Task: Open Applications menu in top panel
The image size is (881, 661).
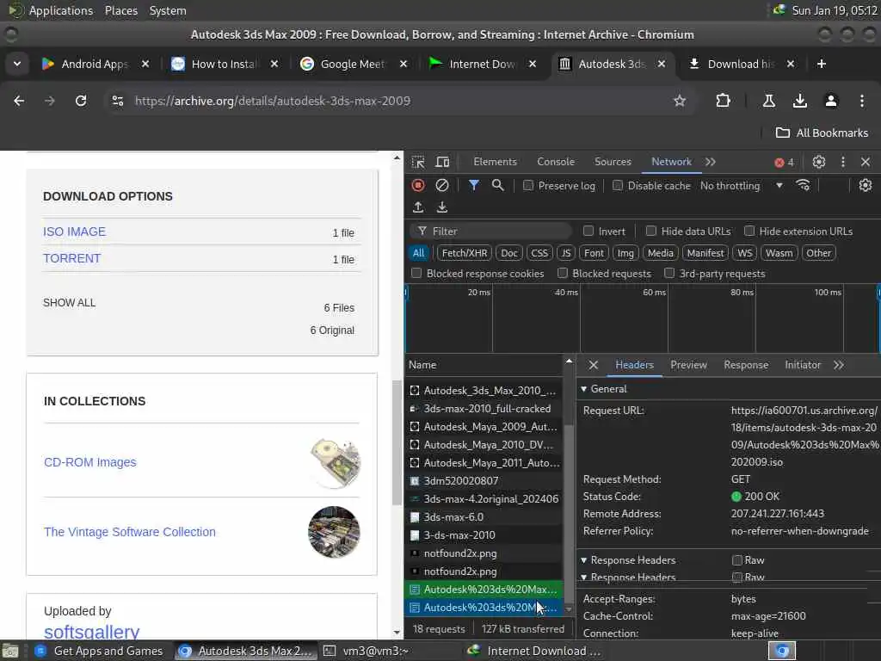Action: (61, 10)
